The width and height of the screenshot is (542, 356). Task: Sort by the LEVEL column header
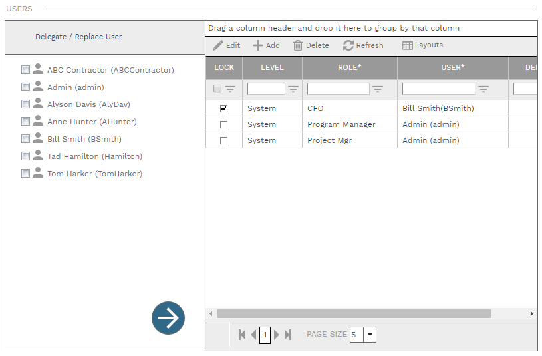tap(272, 67)
